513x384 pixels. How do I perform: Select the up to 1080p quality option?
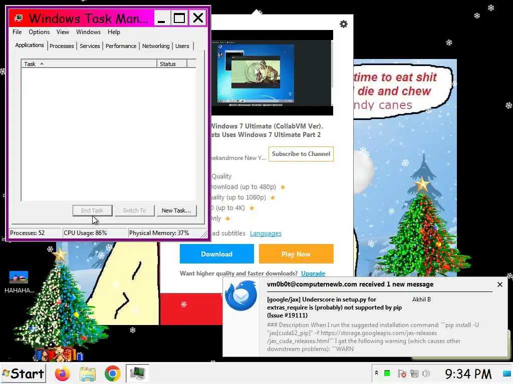pyautogui.click(x=238, y=197)
